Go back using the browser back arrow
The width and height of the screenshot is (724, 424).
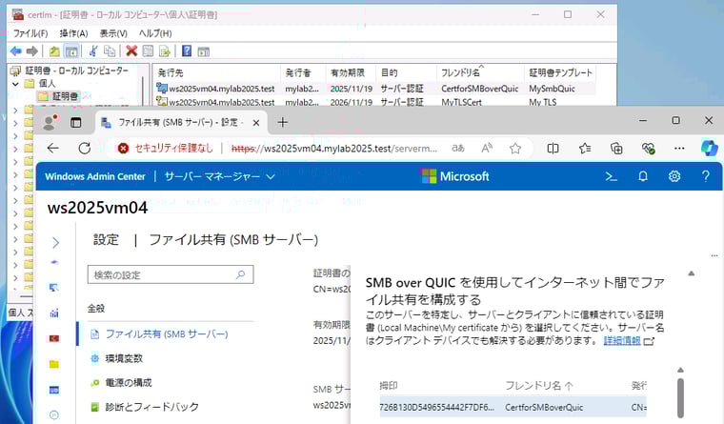tap(53, 149)
